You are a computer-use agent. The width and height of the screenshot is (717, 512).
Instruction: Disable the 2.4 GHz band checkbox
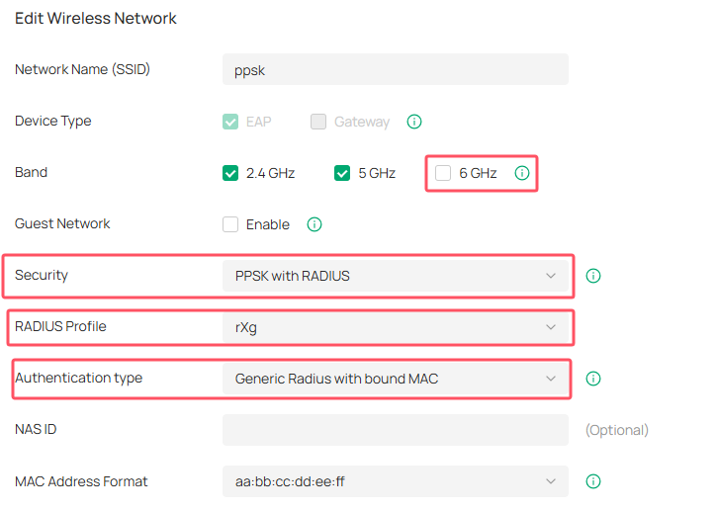[230, 173]
